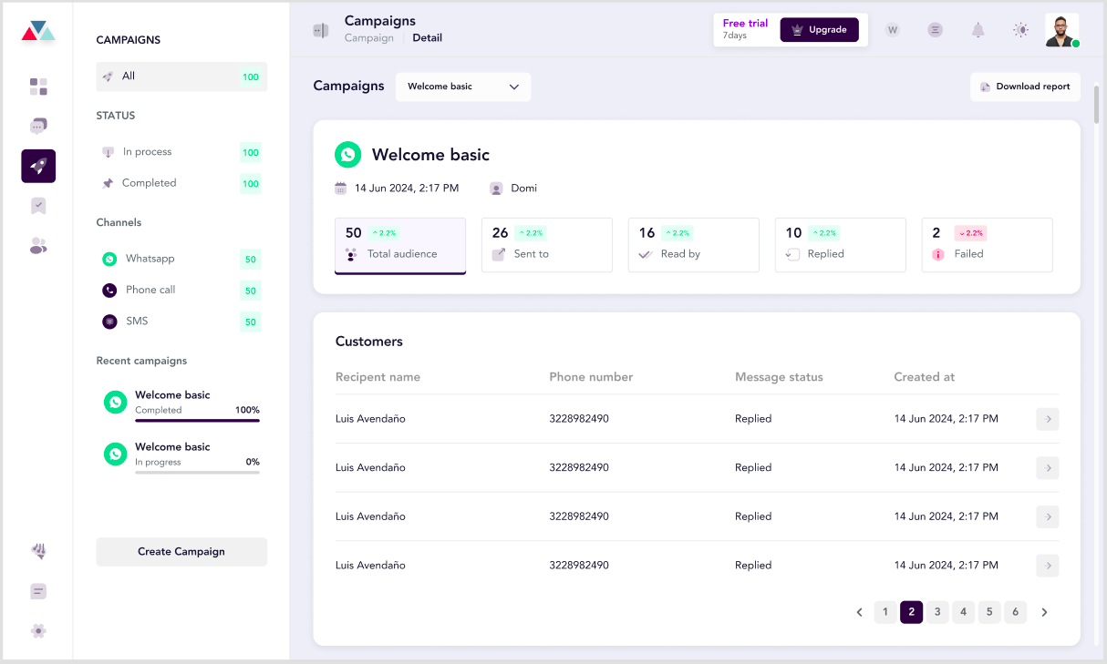The width and height of the screenshot is (1107, 664).
Task: Go to page 3
Action: 937,612
